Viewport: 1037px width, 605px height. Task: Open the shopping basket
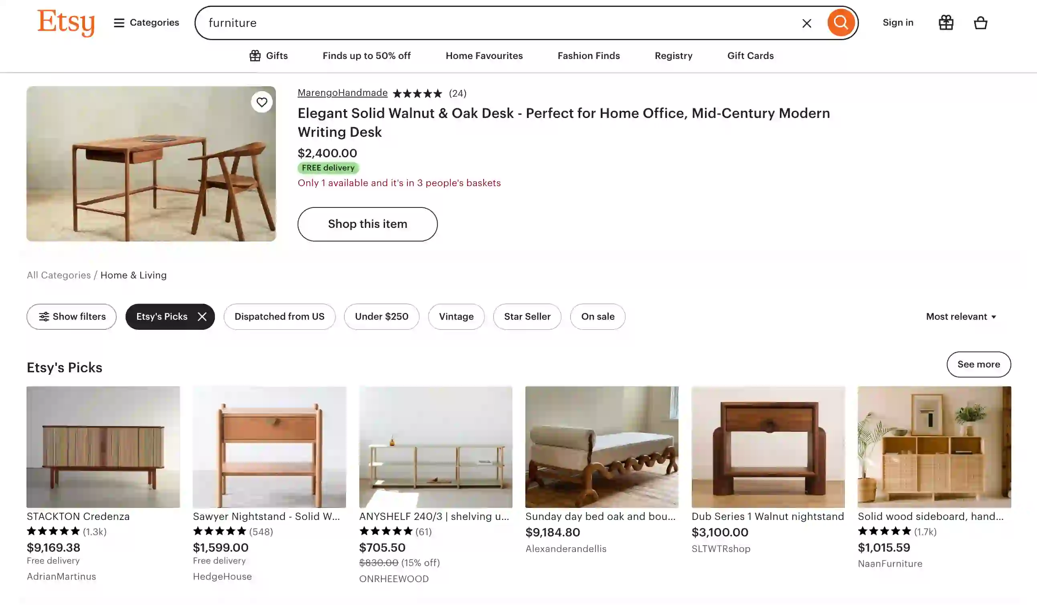(x=980, y=22)
